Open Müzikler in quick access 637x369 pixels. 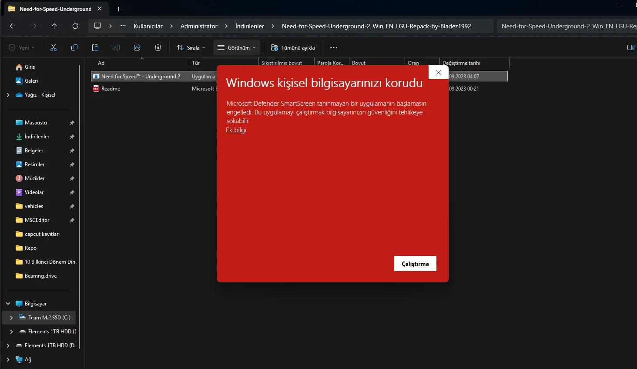pyautogui.click(x=35, y=178)
